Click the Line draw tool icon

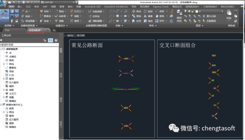[x=111, y=11]
